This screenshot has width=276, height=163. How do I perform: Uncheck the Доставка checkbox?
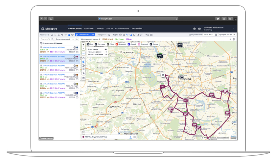(x=96, y=44)
